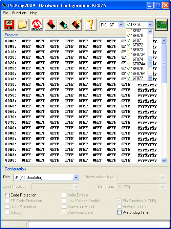Click the 0080: address label
The width and height of the screenshot is (171, 229).
coord(11,128)
